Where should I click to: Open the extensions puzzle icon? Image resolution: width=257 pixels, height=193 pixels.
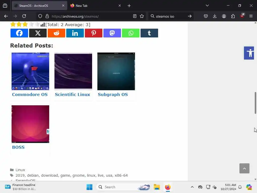coord(233,16)
